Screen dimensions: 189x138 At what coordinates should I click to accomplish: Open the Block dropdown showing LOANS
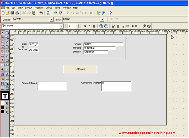pos(102,19)
